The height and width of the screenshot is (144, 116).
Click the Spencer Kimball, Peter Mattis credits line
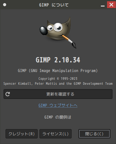58,83
